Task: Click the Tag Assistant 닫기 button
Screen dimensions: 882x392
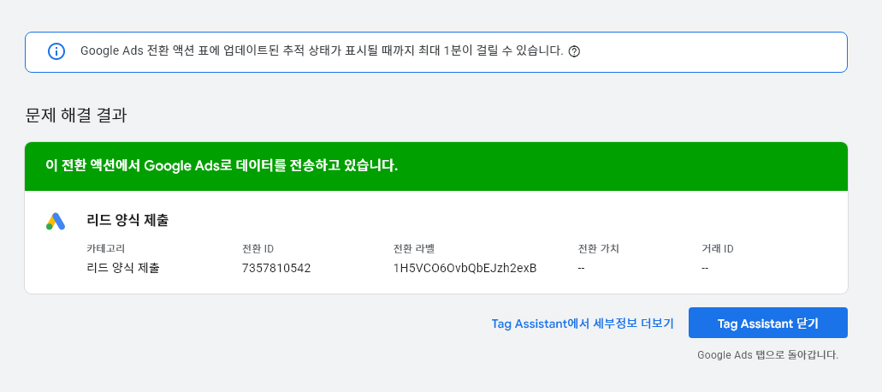Action: tap(767, 323)
